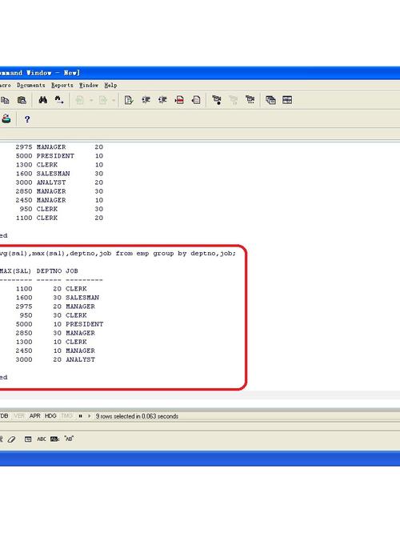Click the pause icon in the status bar
This screenshot has width=400, height=533.
tap(81, 416)
